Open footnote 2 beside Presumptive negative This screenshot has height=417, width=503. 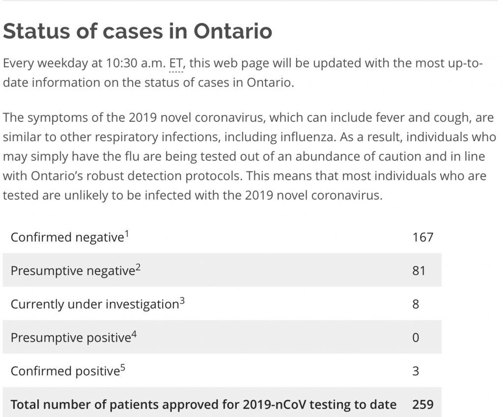(x=138, y=267)
